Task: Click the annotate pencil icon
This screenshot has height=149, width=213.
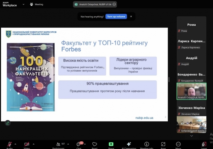Action: (x=8, y=123)
